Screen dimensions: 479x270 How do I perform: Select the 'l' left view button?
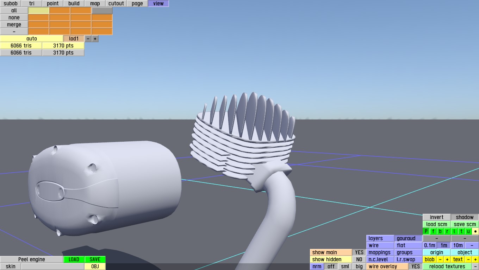click(454, 231)
